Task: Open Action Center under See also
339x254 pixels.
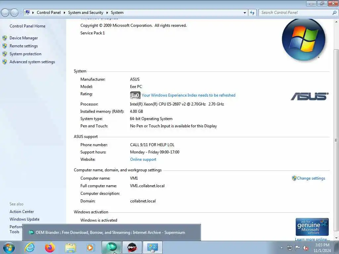Action: point(22,212)
